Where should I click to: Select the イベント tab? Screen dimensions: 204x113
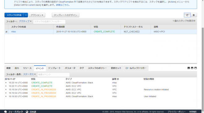pos(40,68)
